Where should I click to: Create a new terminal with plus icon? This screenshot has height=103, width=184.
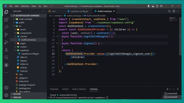tap(167, 89)
